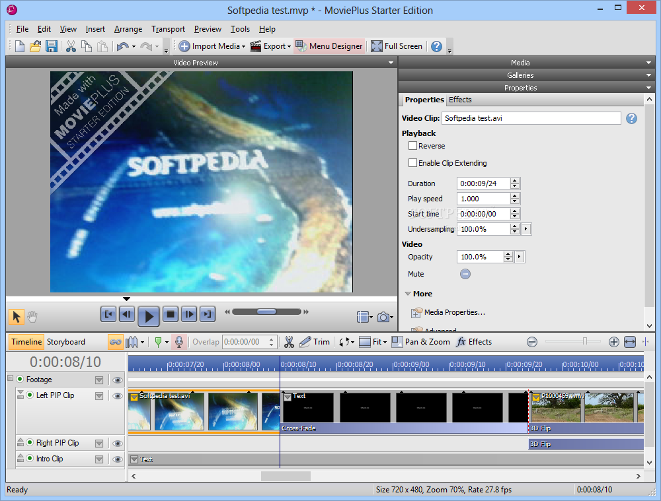Select the arrow pointer tool
The height and width of the screenshot is (501, 661).
[17, 317]
